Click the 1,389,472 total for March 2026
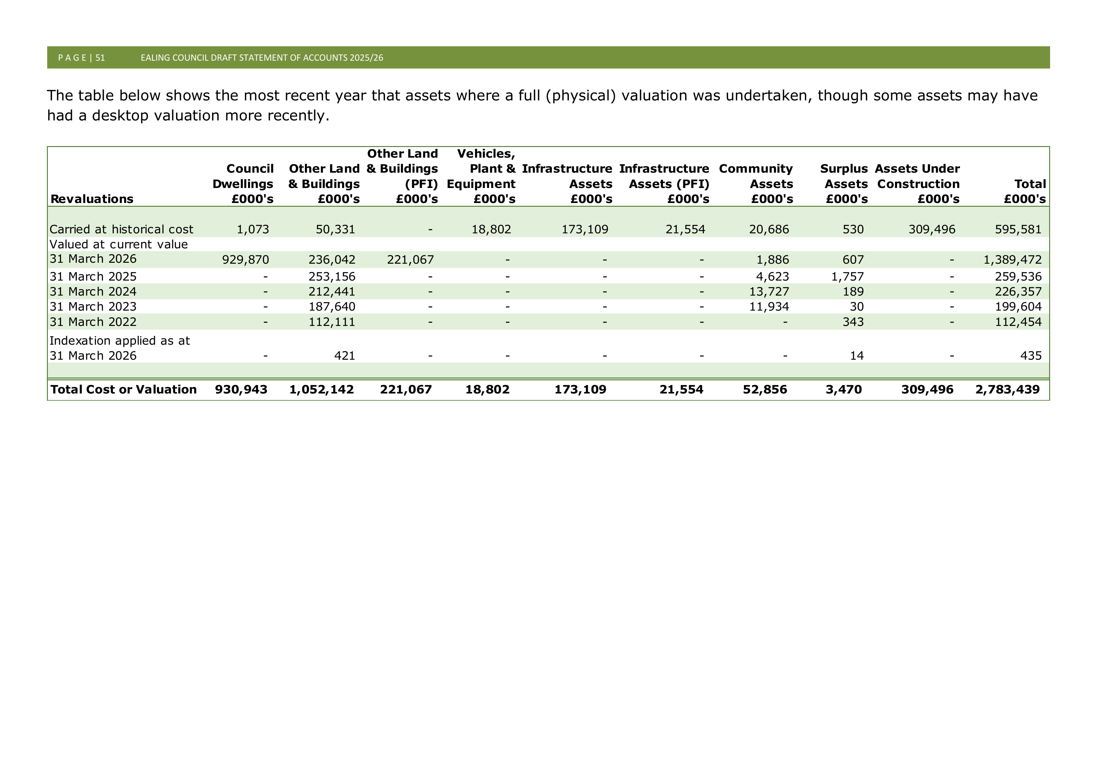 (x=1013, y=260)
